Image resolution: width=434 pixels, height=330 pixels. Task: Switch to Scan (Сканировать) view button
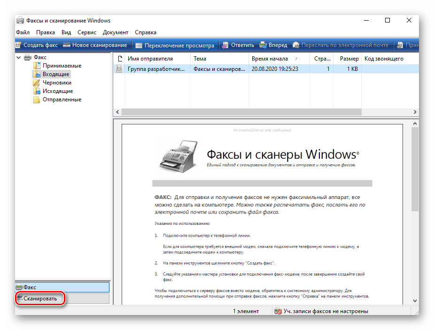[x=40, y=299]
